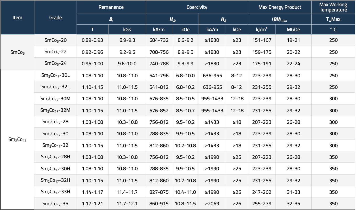Select the 0.89-0.93 remanence cell
Image resolution: width=356 pixels, height=210 pixels.
tap(93, 40)
